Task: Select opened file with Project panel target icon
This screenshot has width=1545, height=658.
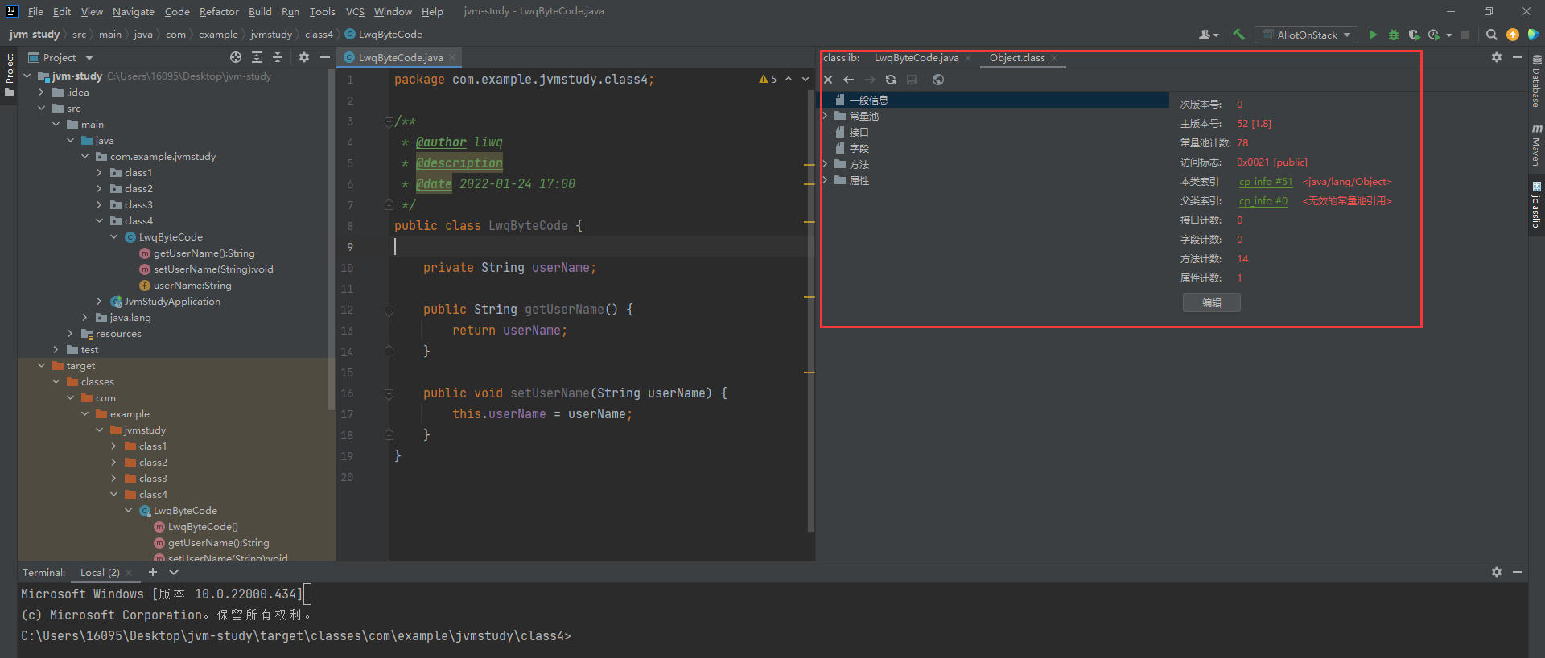Action: pos(236,57)
